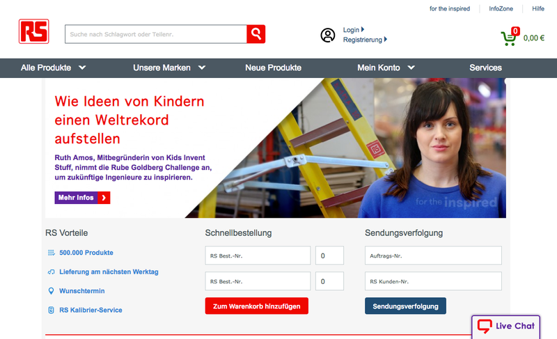Open the Wunschtermin link

tap(82, 291)
